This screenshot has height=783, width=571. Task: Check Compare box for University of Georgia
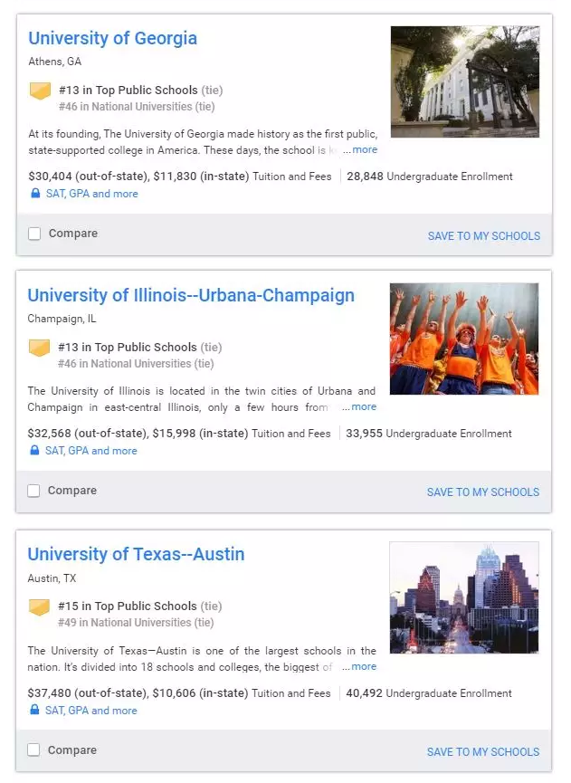tap(34, 234)
